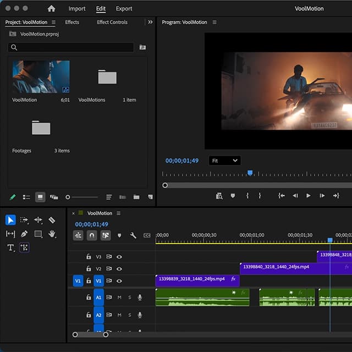352x352 pixels.
Task: Switch project panel to Freeform View
Action: (x=54, y=197)
